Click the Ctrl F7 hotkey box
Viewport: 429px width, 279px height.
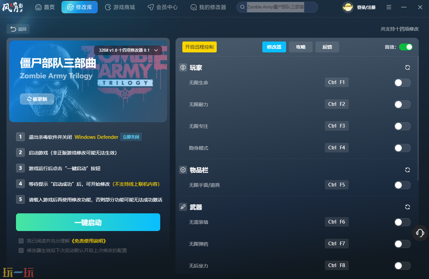click(x=337, y=244)
